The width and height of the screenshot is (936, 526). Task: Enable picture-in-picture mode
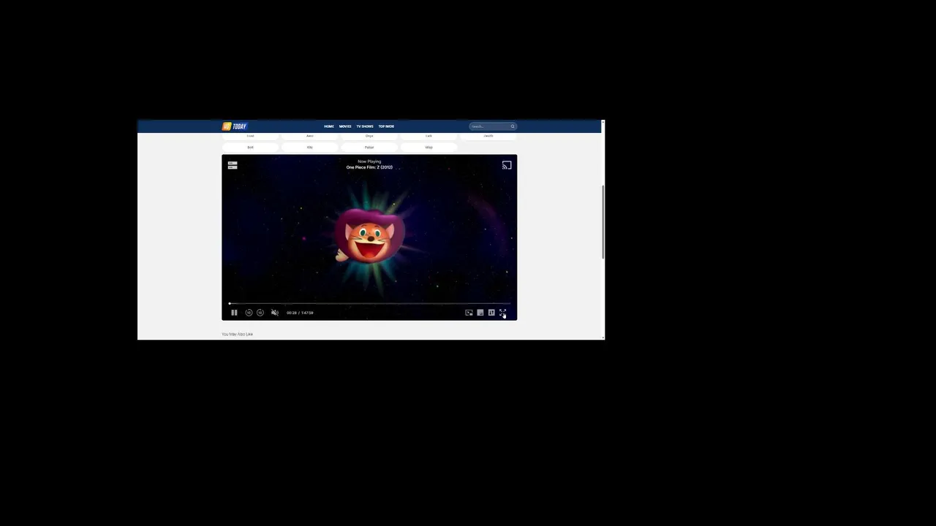tap(469, 313)
